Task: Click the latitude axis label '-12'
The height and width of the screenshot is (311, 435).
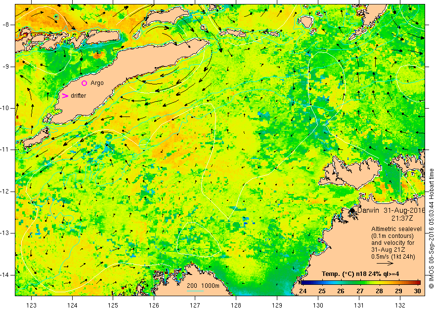Action: coord(5,192)
